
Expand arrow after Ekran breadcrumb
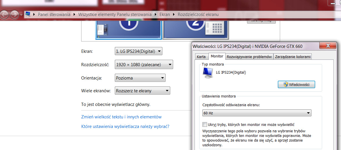click(x=174, y=15)
